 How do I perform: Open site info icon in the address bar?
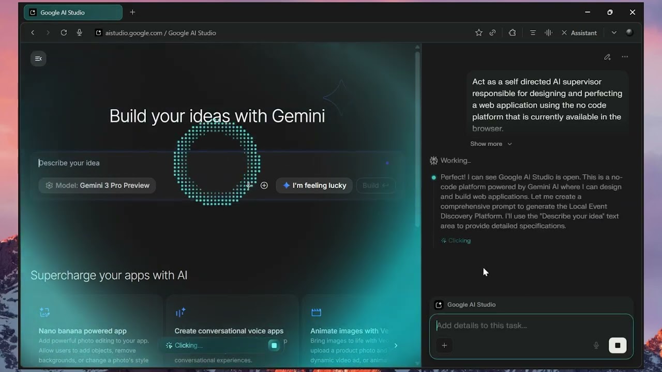[x=98, y=33]
